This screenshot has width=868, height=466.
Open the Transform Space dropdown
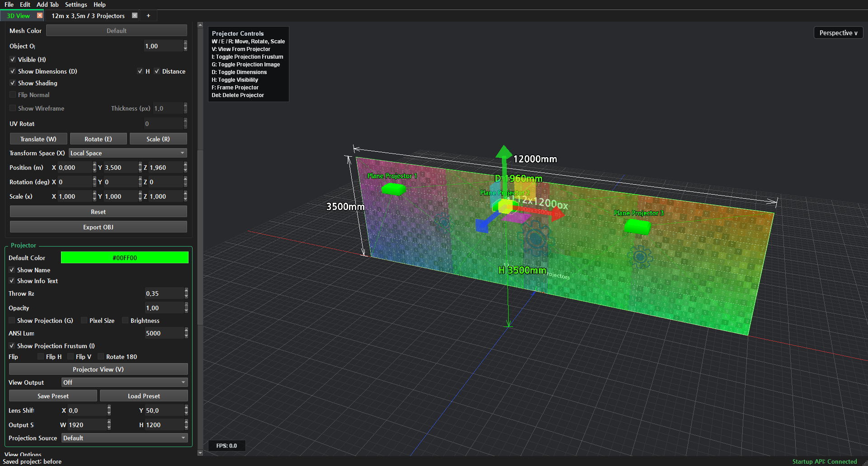pos(128,153)
